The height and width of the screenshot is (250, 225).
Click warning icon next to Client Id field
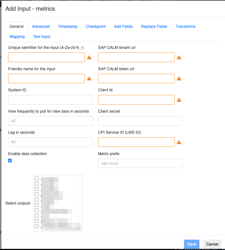click(179, 100)
